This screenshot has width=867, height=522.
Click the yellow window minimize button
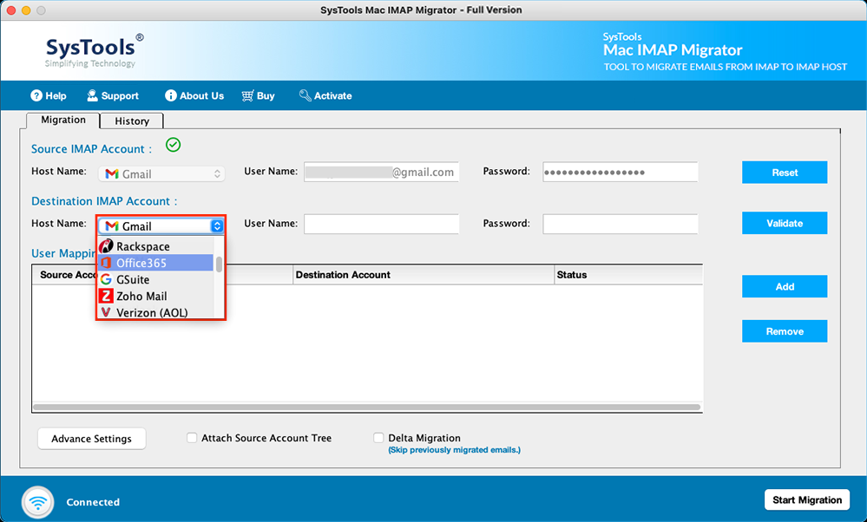26,10
